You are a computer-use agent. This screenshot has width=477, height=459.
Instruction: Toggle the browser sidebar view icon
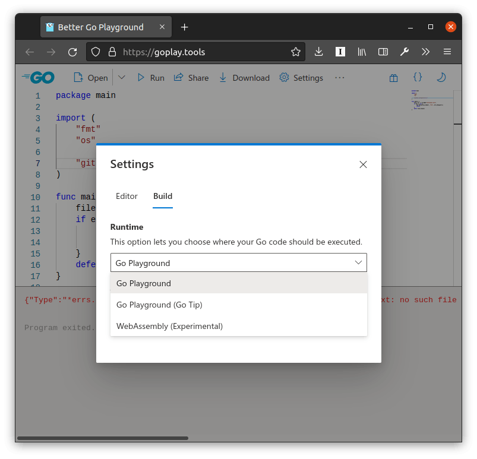tap(383, 52)
